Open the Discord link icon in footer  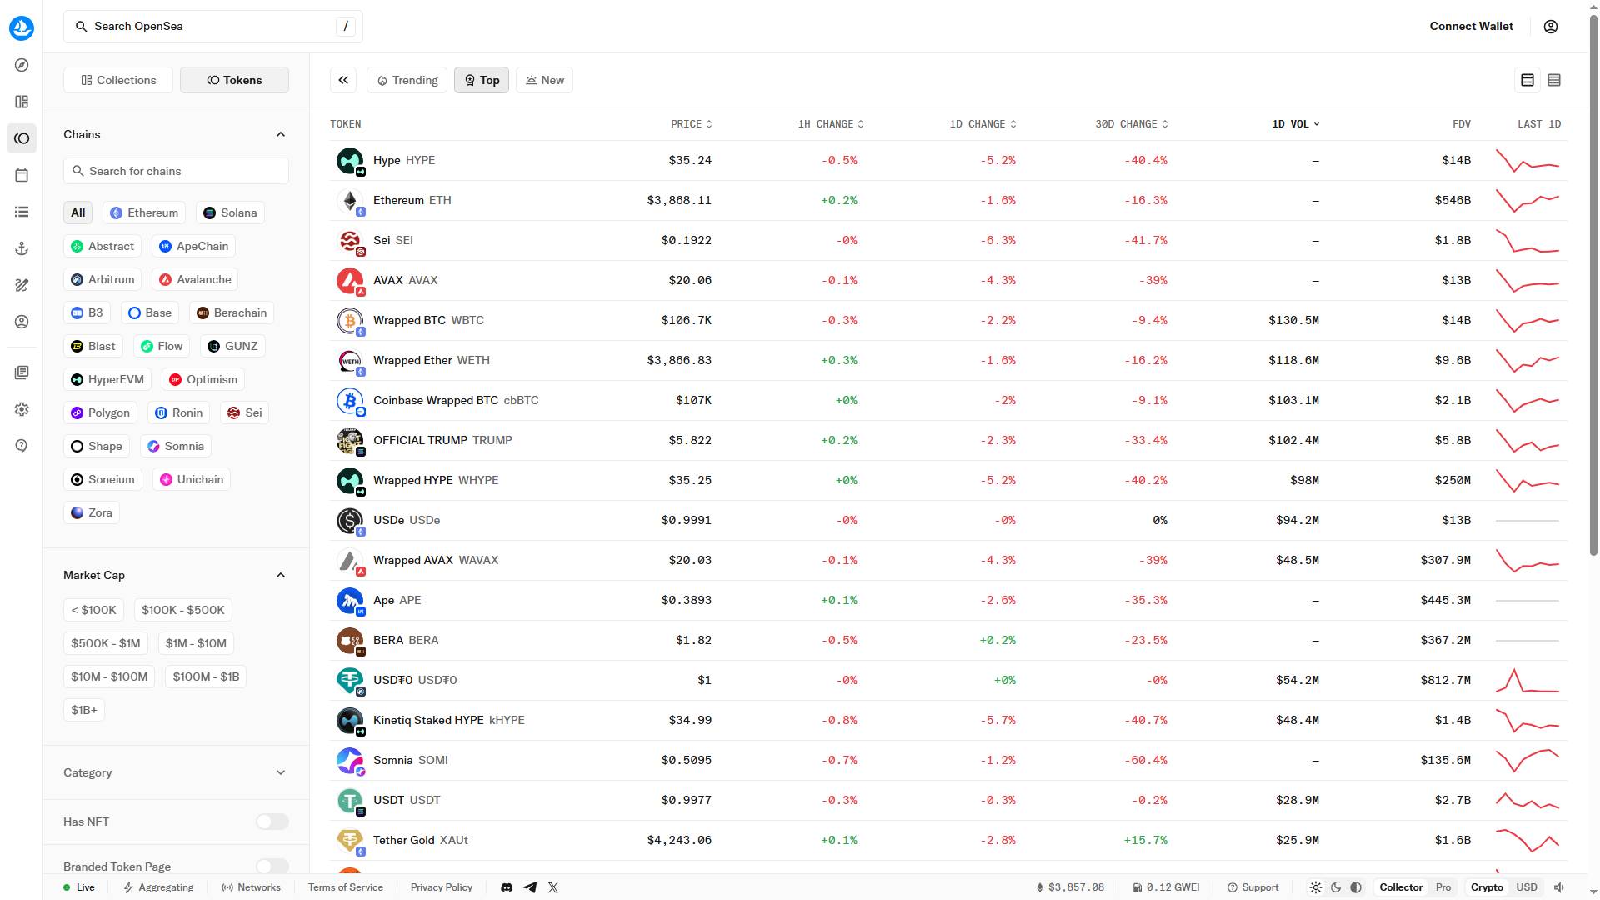(x=507, y=887)
